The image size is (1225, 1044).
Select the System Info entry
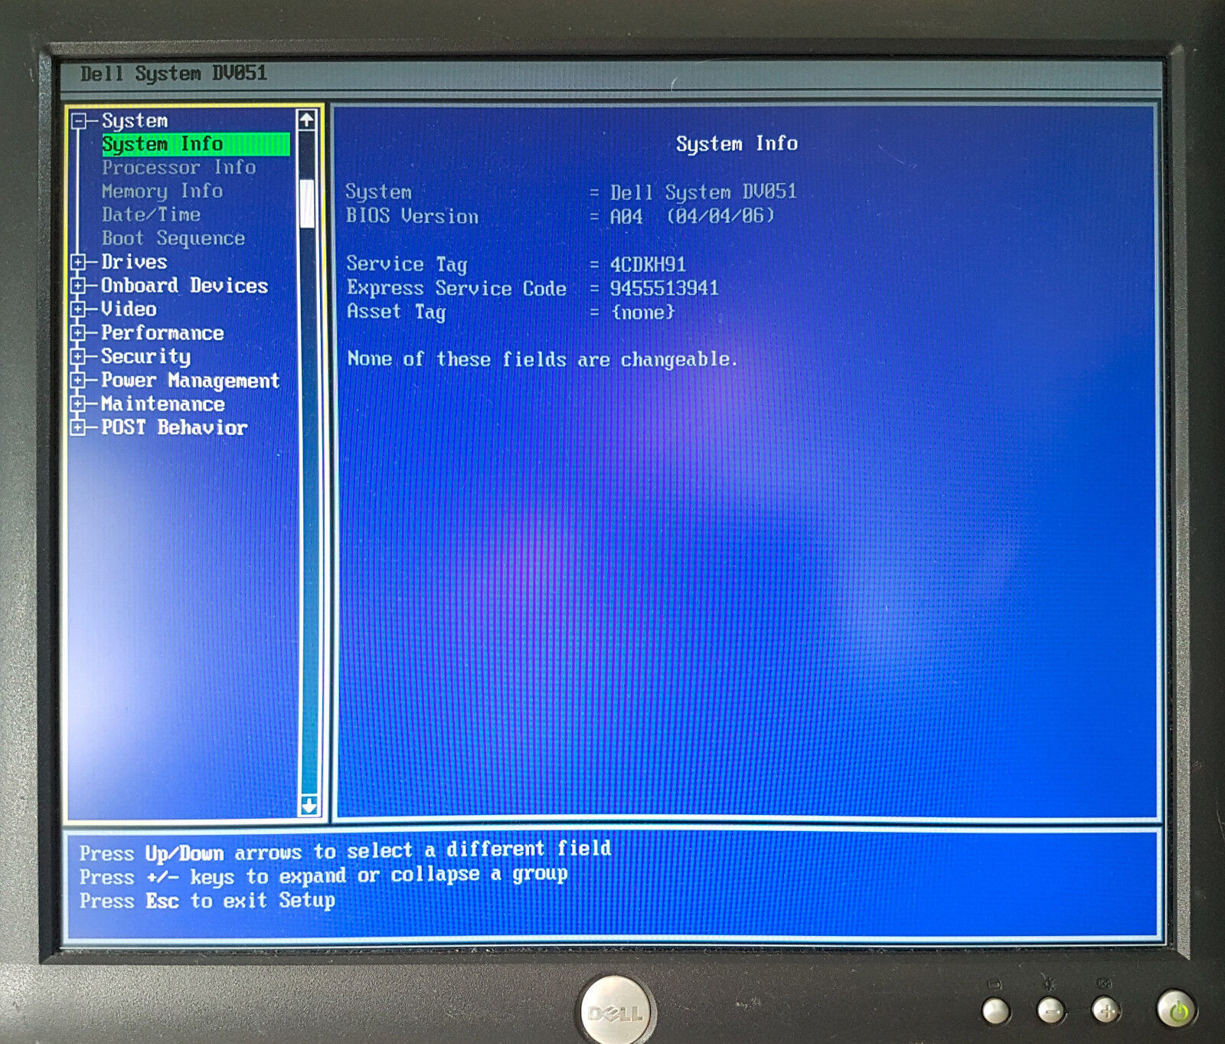point(196,144)
